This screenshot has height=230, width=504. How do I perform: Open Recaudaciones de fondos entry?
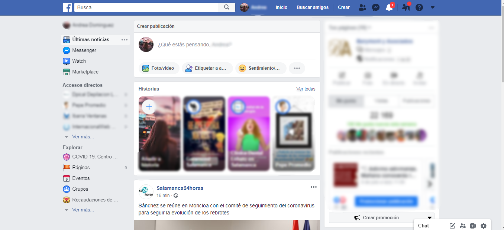coord(95,200)
